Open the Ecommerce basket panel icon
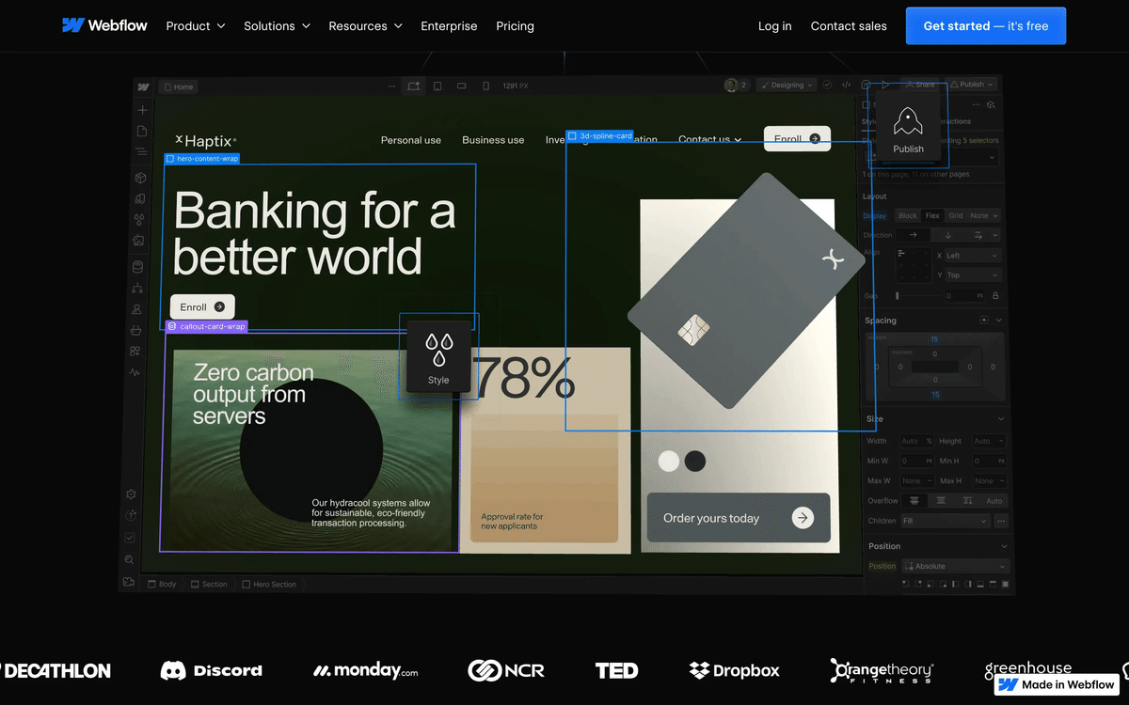This screenshot has height=705, width=1129. [136, 330]
